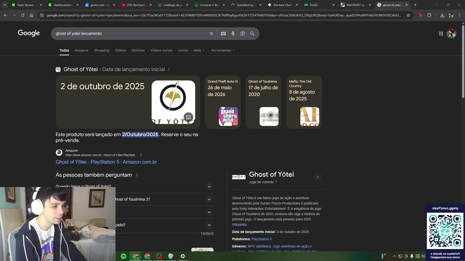Reload the page
Screen dimensions: 465x261
coord(23,15)
